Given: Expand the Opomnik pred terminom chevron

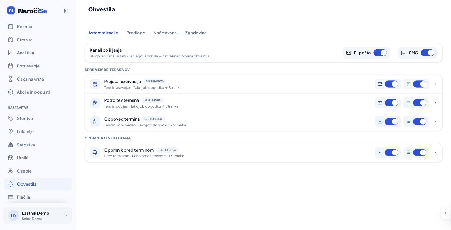Looking at the screenshot, I should coord(435,153).
